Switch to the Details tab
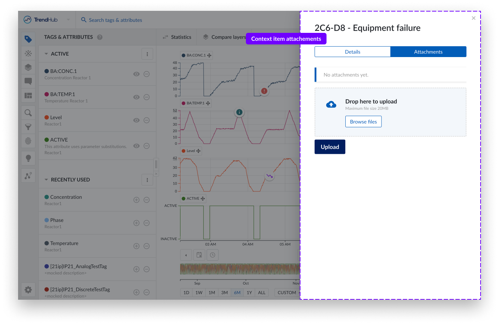499x325 pixels. click(x=353, y=52)
